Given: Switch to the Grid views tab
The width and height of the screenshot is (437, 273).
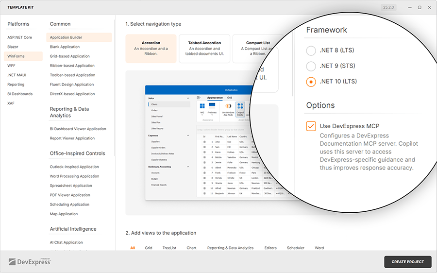Looking at the screenshot, I should (149, 248).
